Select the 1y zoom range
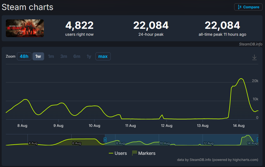The width and height of the screenshot is (265, 167). 89,56
